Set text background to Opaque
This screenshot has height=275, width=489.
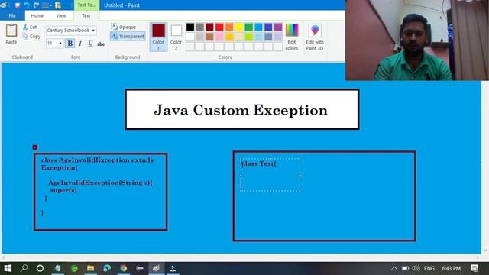(124, 27)
